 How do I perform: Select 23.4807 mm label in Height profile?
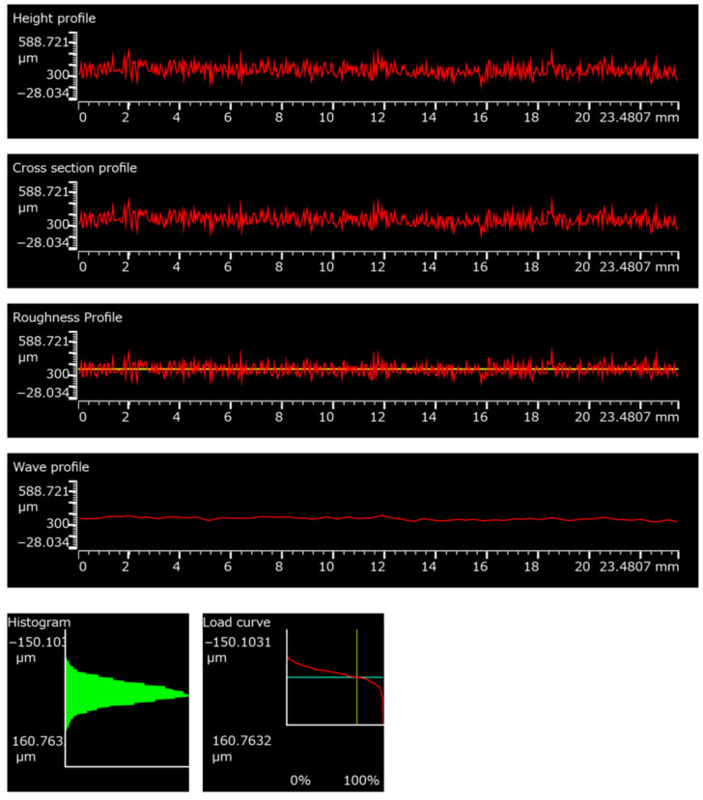639,118
